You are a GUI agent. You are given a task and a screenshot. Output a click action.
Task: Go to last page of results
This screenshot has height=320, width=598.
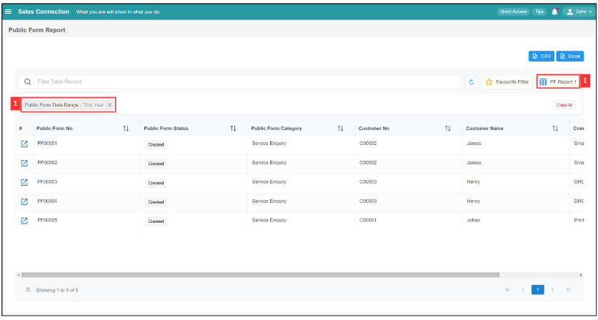point(568,290)
